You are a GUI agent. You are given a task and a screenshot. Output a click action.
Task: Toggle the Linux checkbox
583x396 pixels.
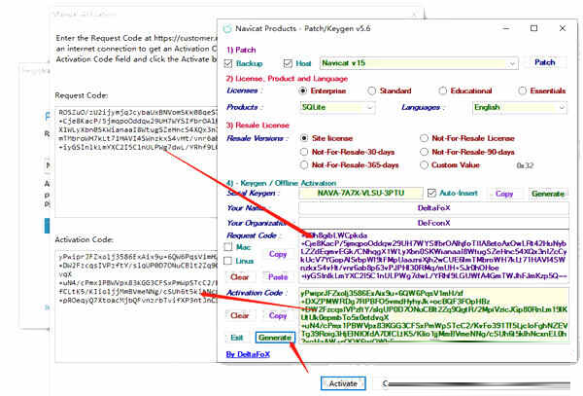[x=228, y=261]
